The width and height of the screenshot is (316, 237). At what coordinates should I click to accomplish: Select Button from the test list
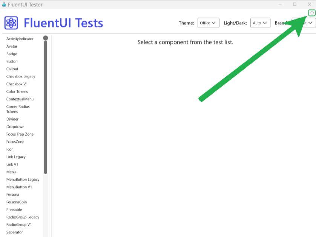pos(12,61)
